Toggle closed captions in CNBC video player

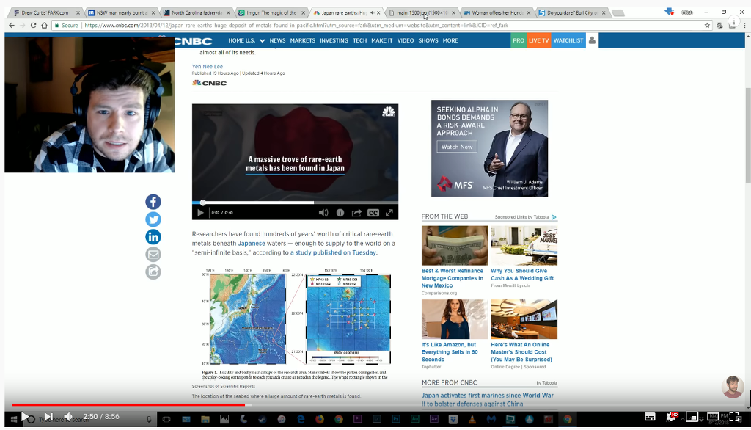tap(373, 213)
